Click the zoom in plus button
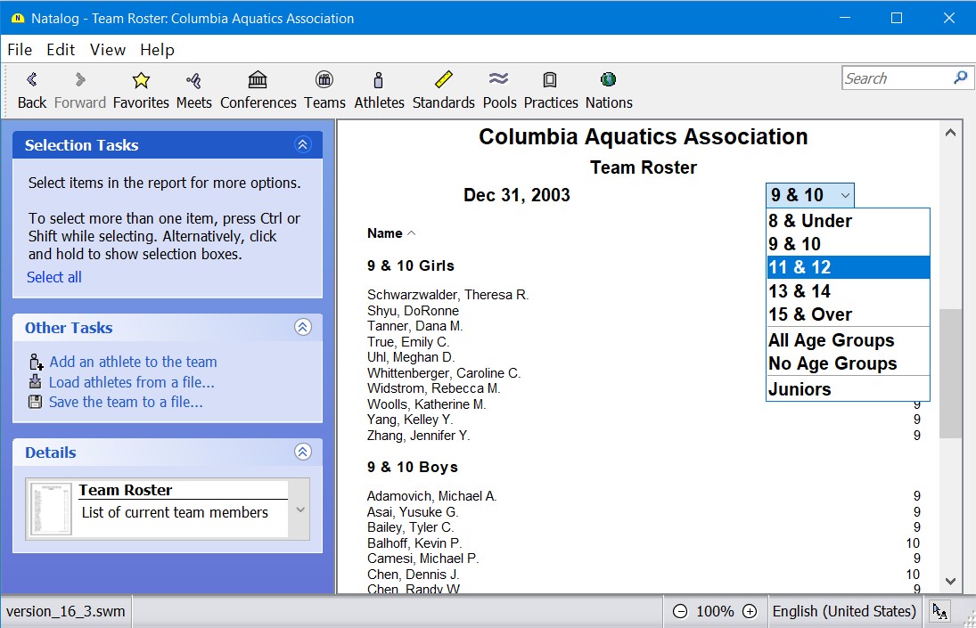Screen dimensions: 976x628 [750, 611]
